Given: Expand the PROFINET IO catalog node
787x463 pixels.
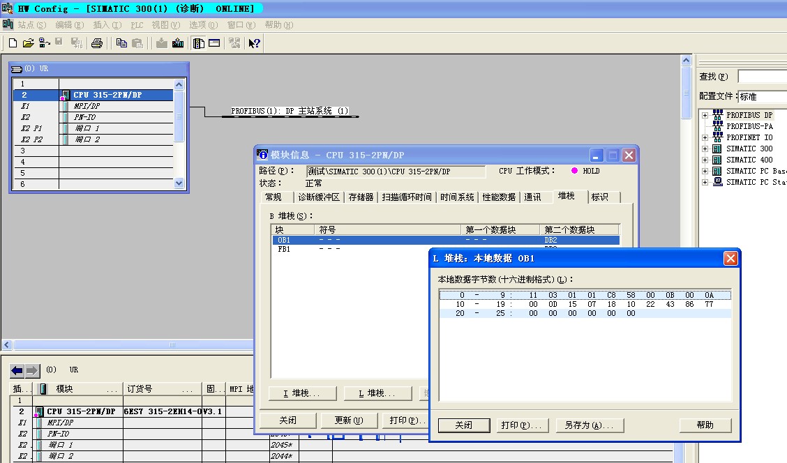Looking at the screenshot, I should pyautogui.click(x=705, y=137).
